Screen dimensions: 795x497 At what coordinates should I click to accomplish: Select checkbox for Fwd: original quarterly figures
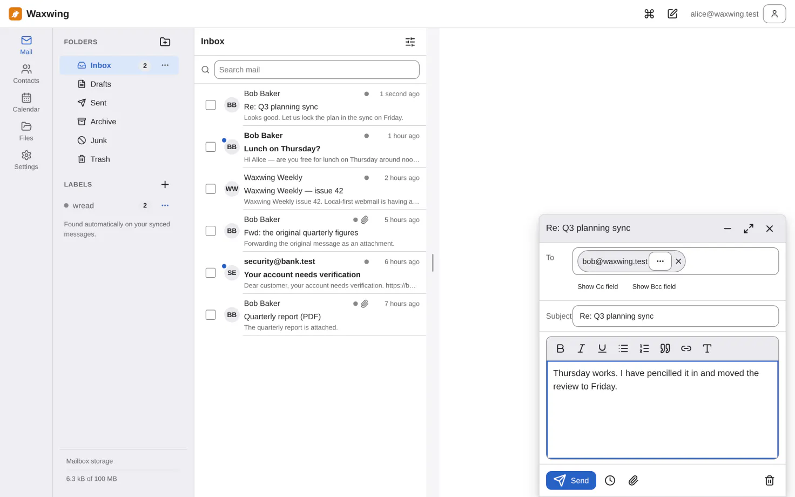[211, 231]
